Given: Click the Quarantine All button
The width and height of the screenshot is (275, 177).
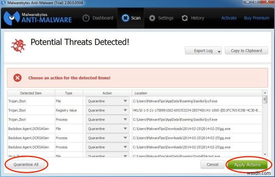Looking at the screenshot, I should coord(26,164).
